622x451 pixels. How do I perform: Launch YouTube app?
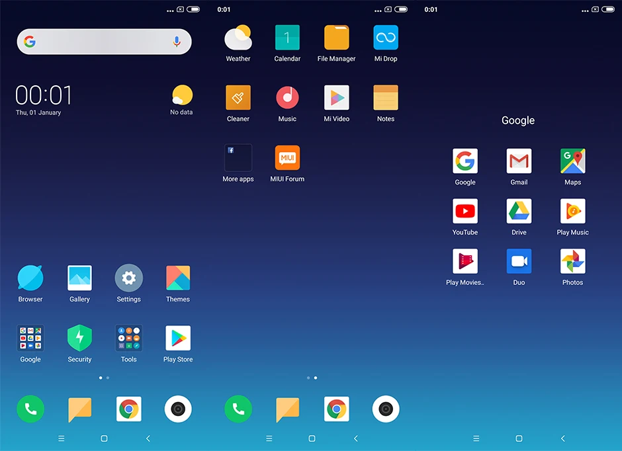[465, 211]
